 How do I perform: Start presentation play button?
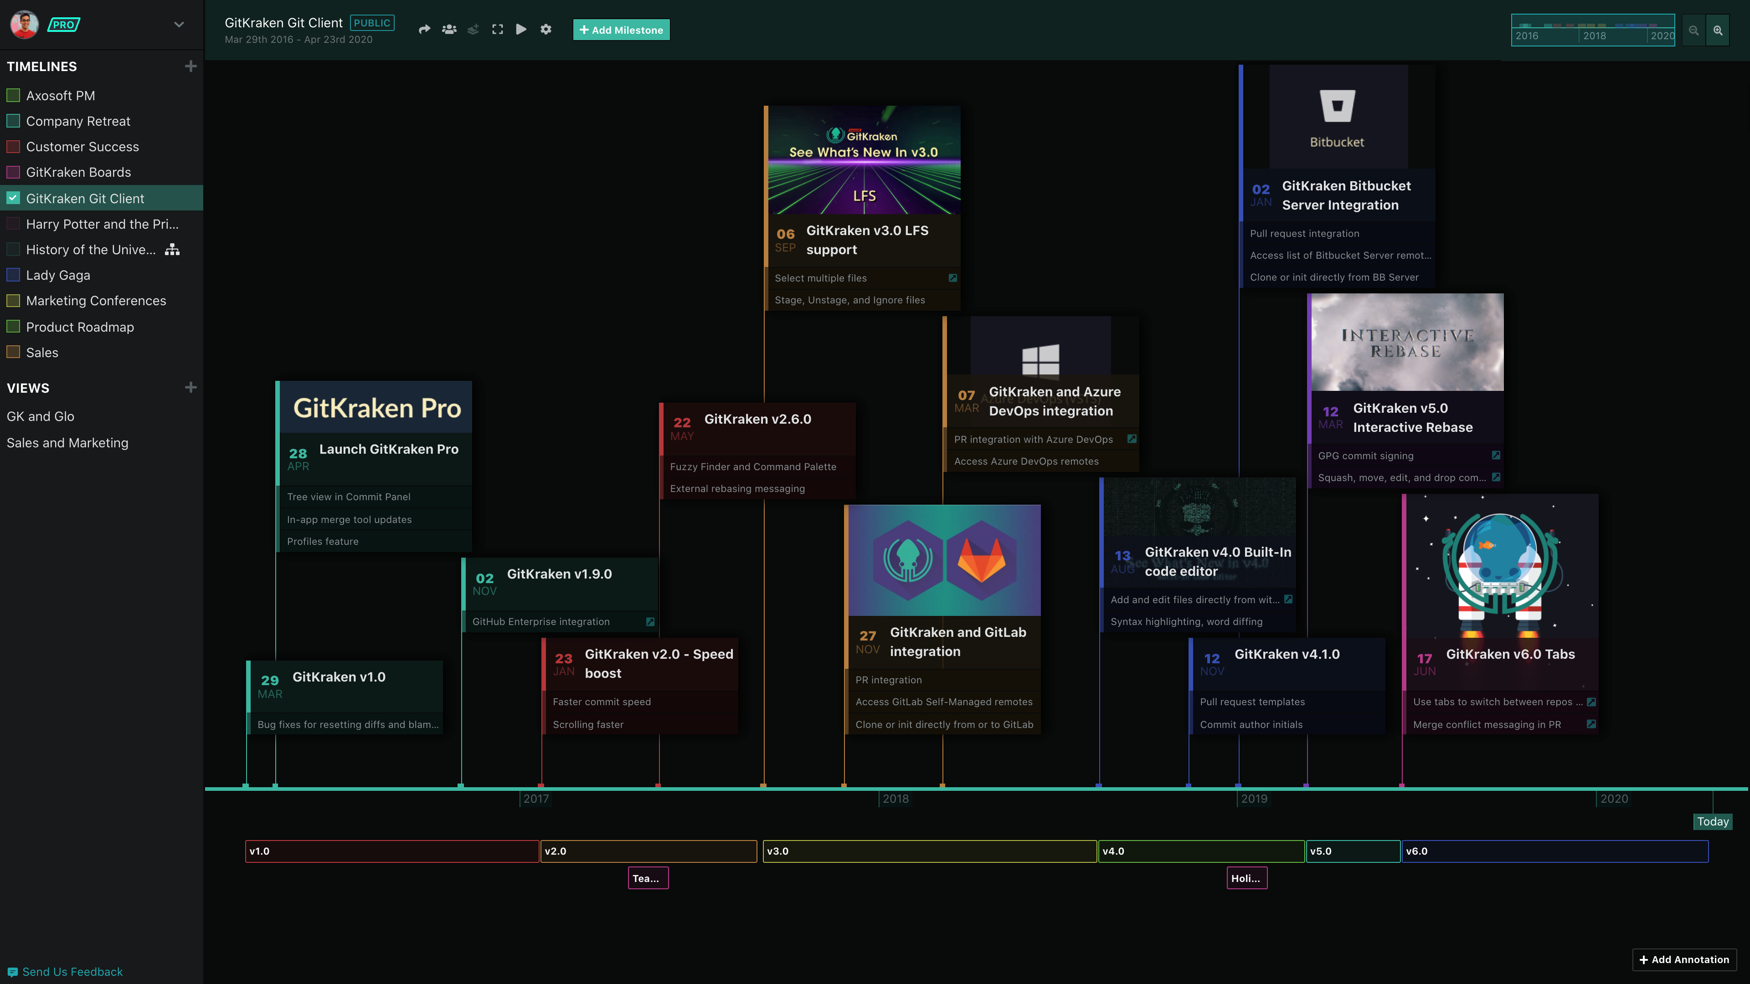(521, 29)
